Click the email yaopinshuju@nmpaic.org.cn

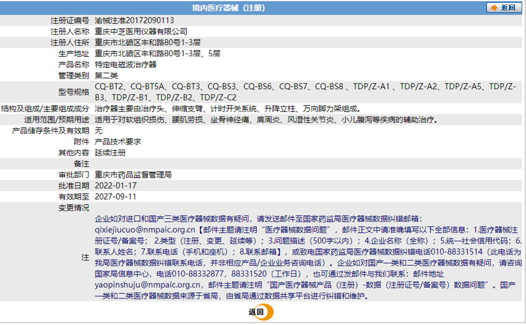148,285
